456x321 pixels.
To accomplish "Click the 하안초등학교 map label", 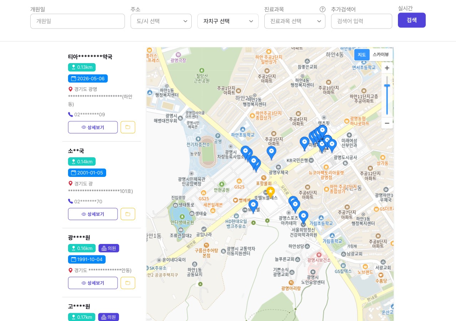I will coord(243,135).
